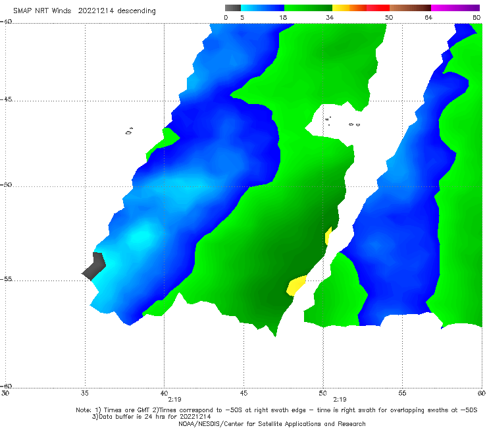Click the green 18-34 segment of the color bar

coord(309,8)
